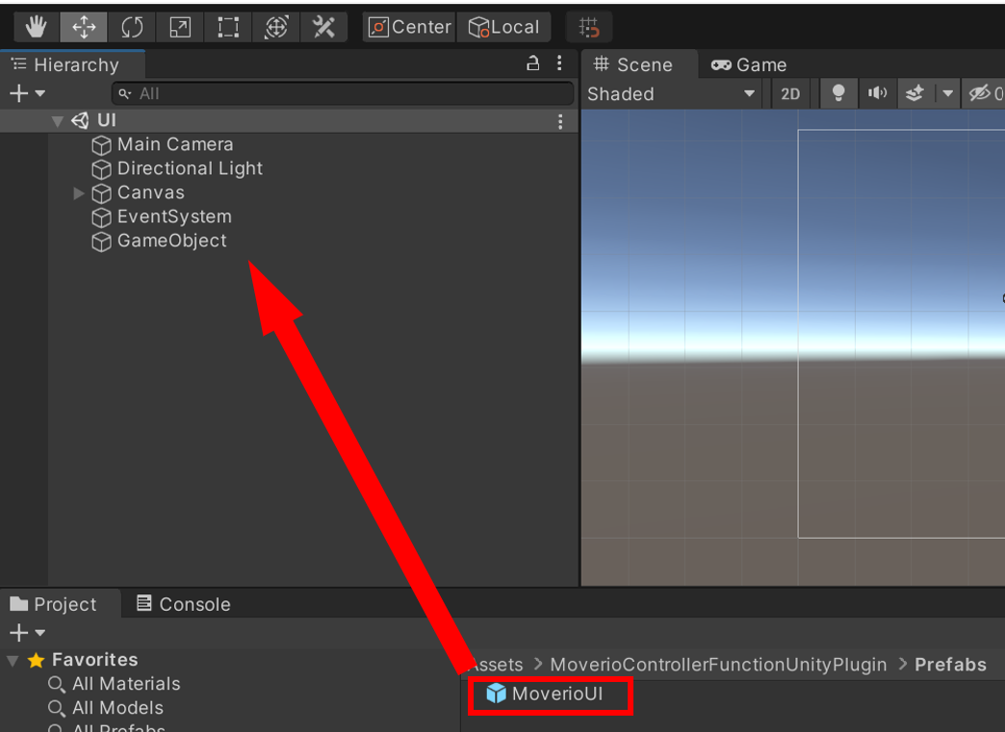This screenshot has width=1005, height=732.
Task: Toggle grid snapping button
Action: pyautogui.click(x=589, y=27)
